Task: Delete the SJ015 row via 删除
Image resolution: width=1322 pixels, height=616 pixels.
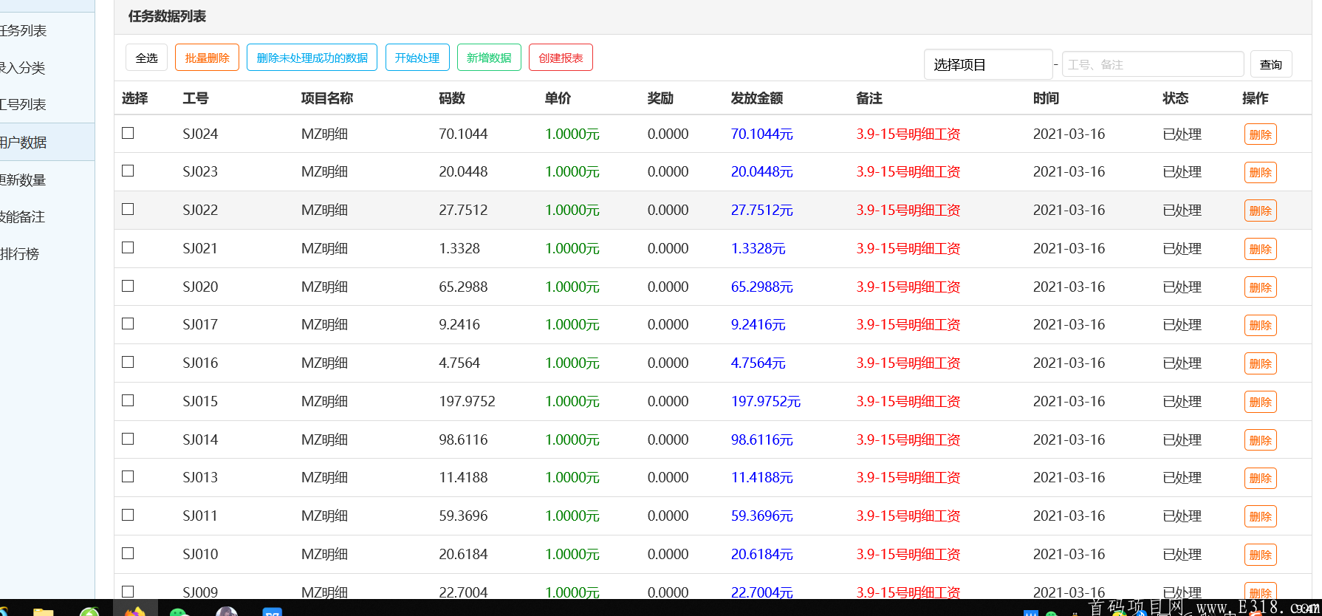Action: pos(1260,402)
